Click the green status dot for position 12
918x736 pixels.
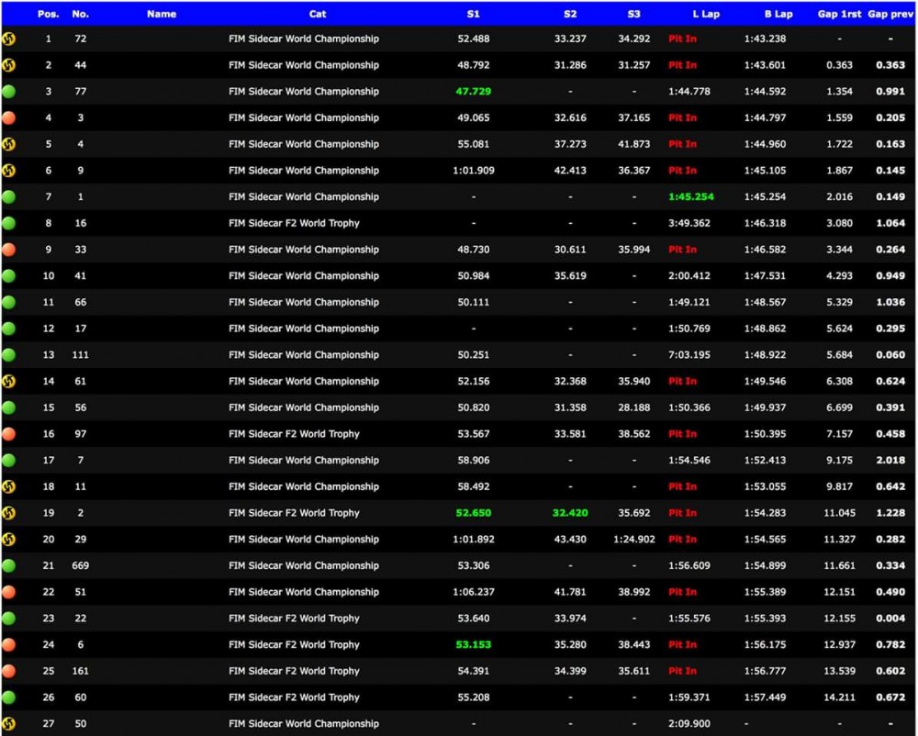(9, 329)
